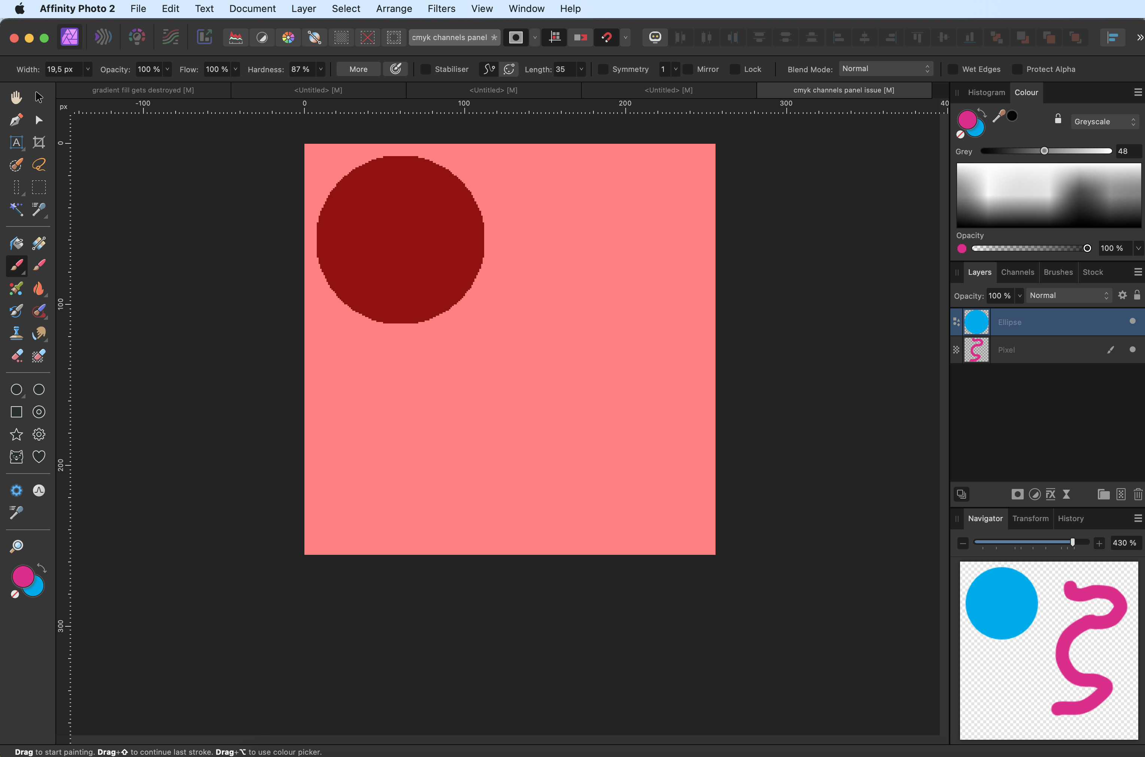The image size is (1145, 757).
Task: Select the Crop tool
Action: 39,142
